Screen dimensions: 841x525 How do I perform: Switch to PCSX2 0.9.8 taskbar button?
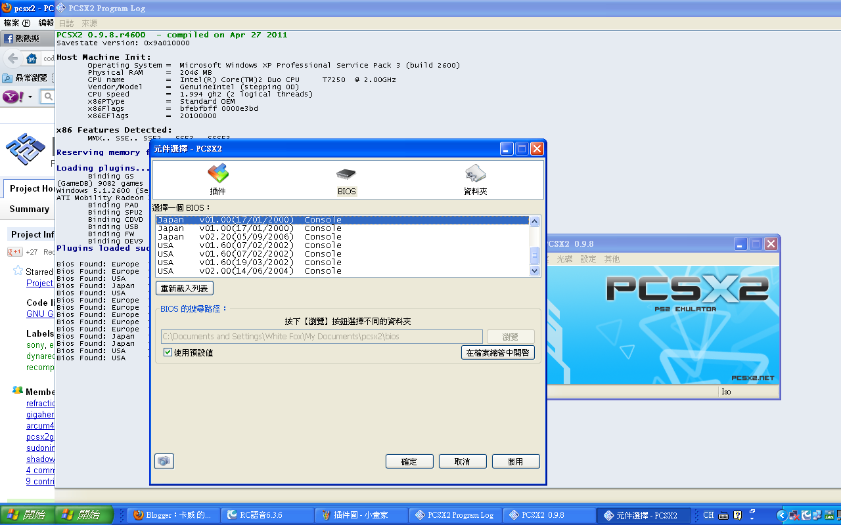549,515
